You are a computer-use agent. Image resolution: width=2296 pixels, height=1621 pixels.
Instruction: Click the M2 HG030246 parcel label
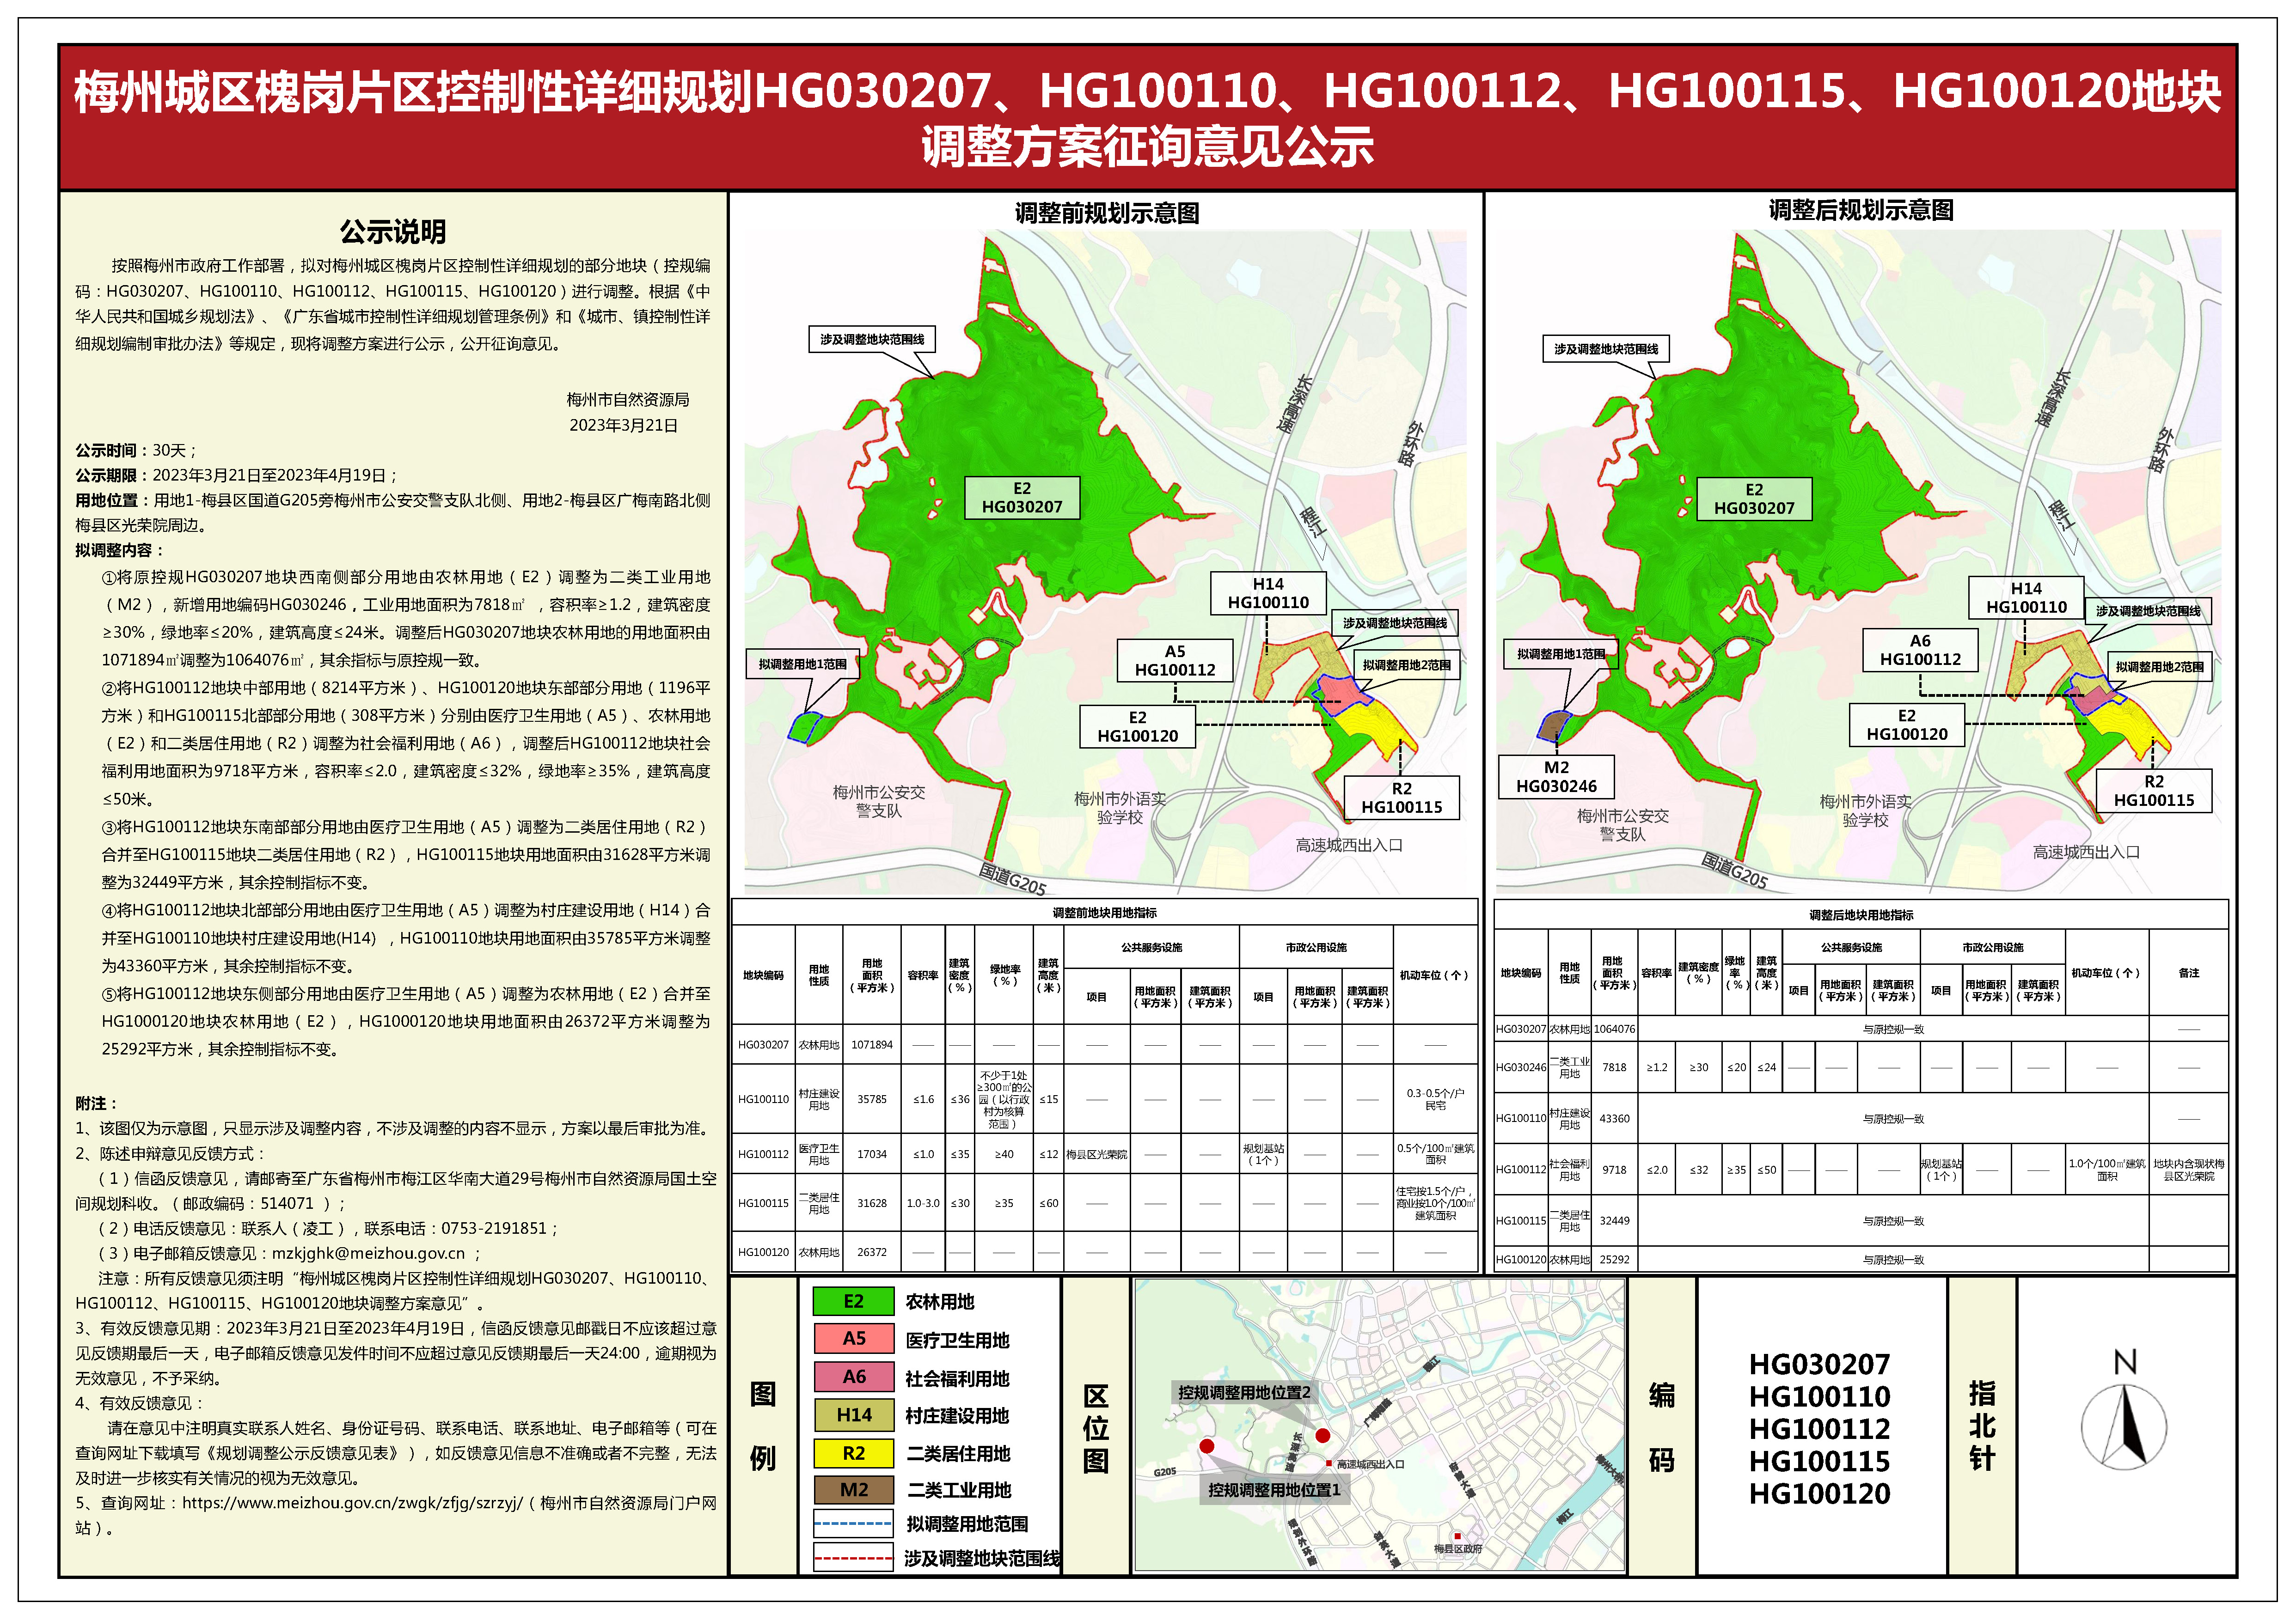tap(1556, 776)
